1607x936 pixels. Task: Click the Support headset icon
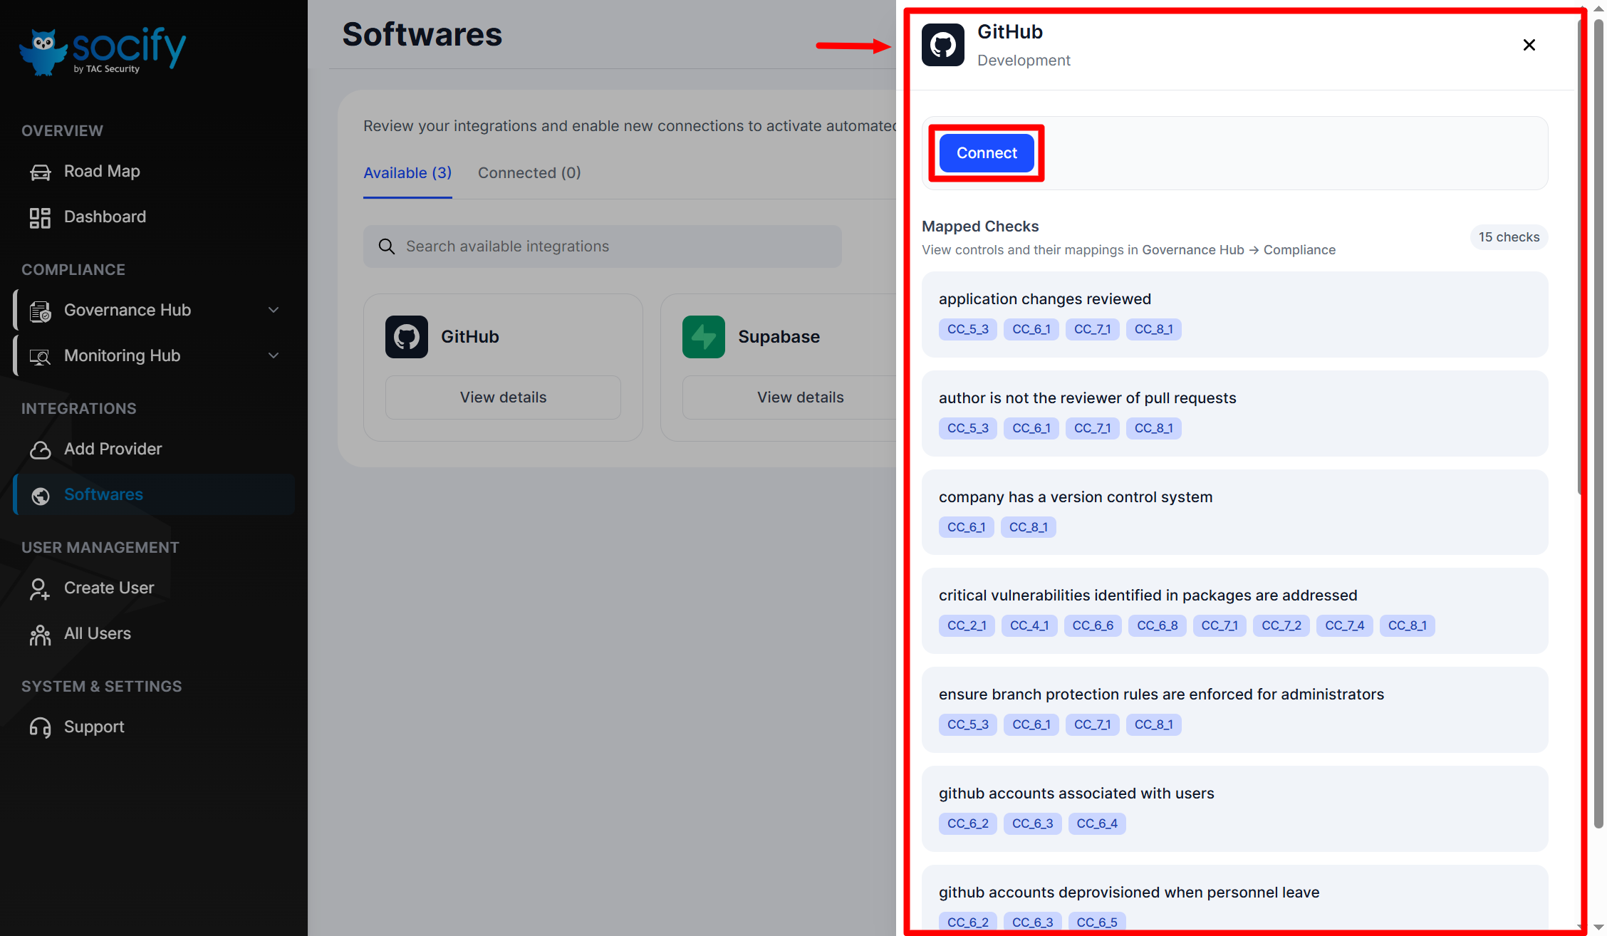(x=40, y=727)
